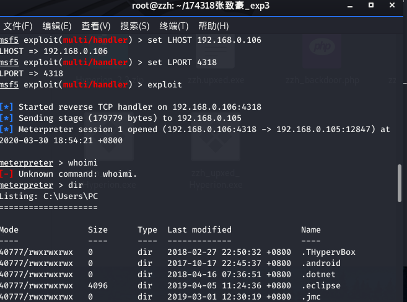This screenshot has width=407, height=302.
Task: Open the 文件(F) menu
Action: (x=18, y=26)
